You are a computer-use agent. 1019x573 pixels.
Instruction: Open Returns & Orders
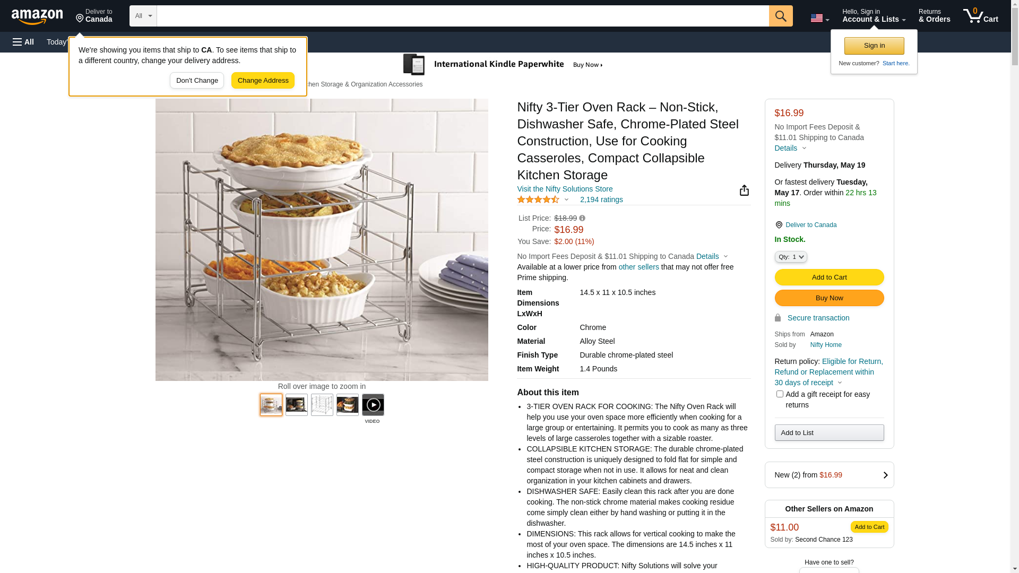[x=934, y=16]
